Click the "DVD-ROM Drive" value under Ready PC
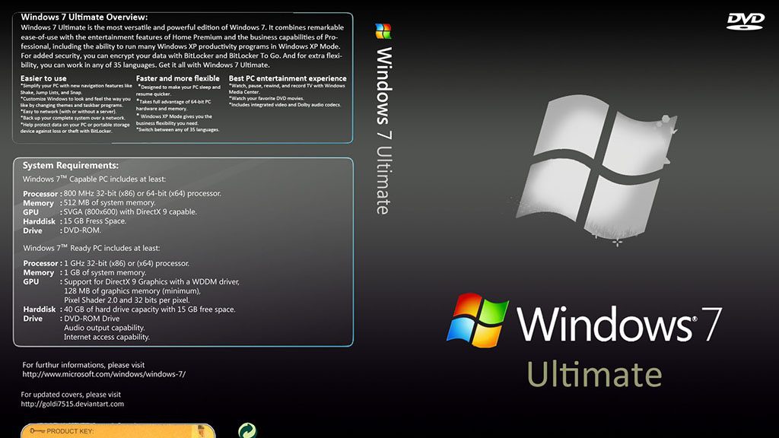 tap(92, 319)
